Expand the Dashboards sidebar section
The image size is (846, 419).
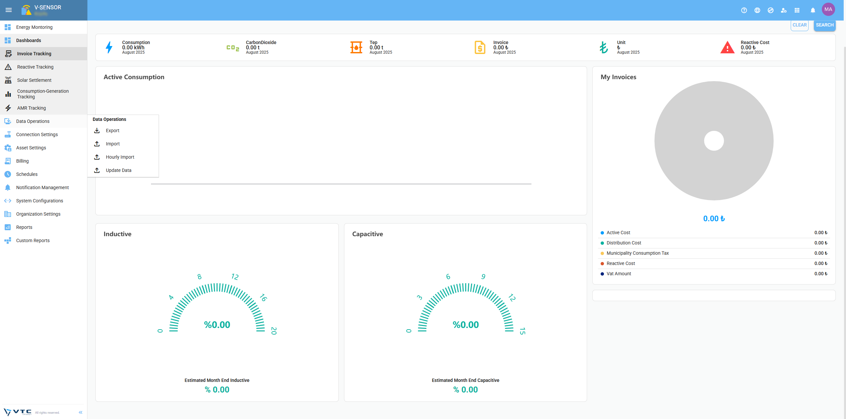[x=28, y=40]
